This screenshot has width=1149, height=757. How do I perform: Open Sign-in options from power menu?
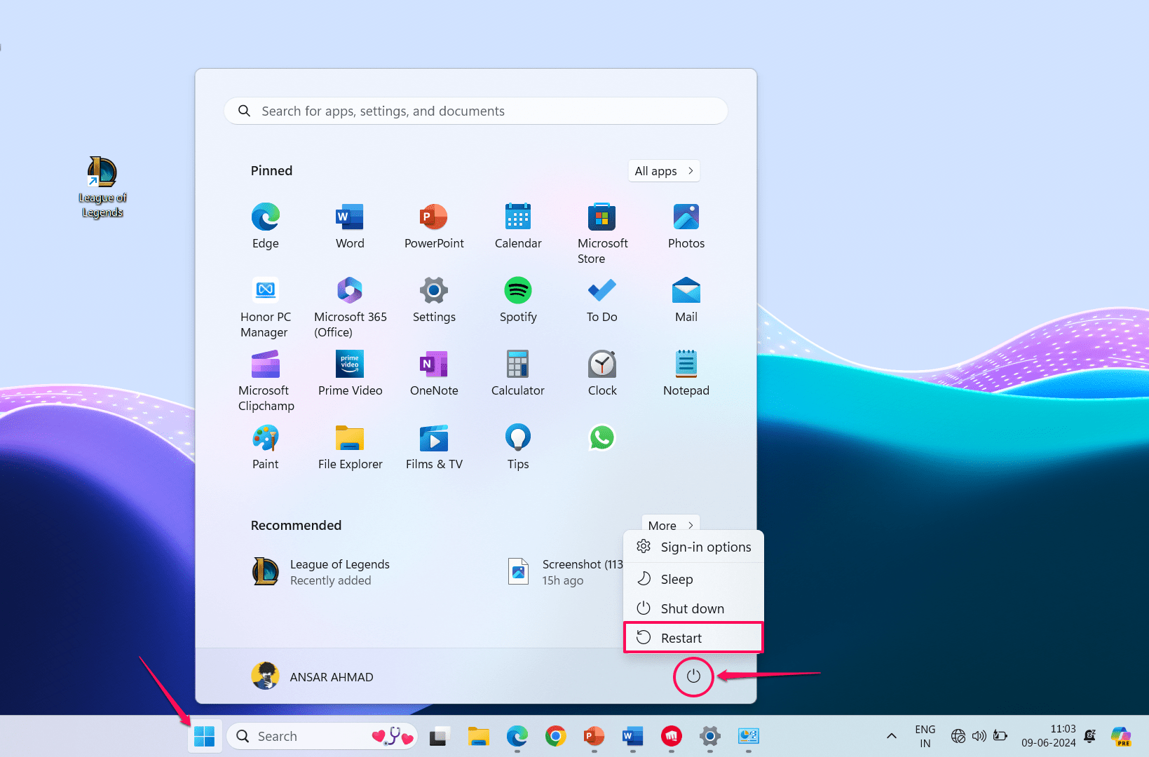[x=693, y=547]
